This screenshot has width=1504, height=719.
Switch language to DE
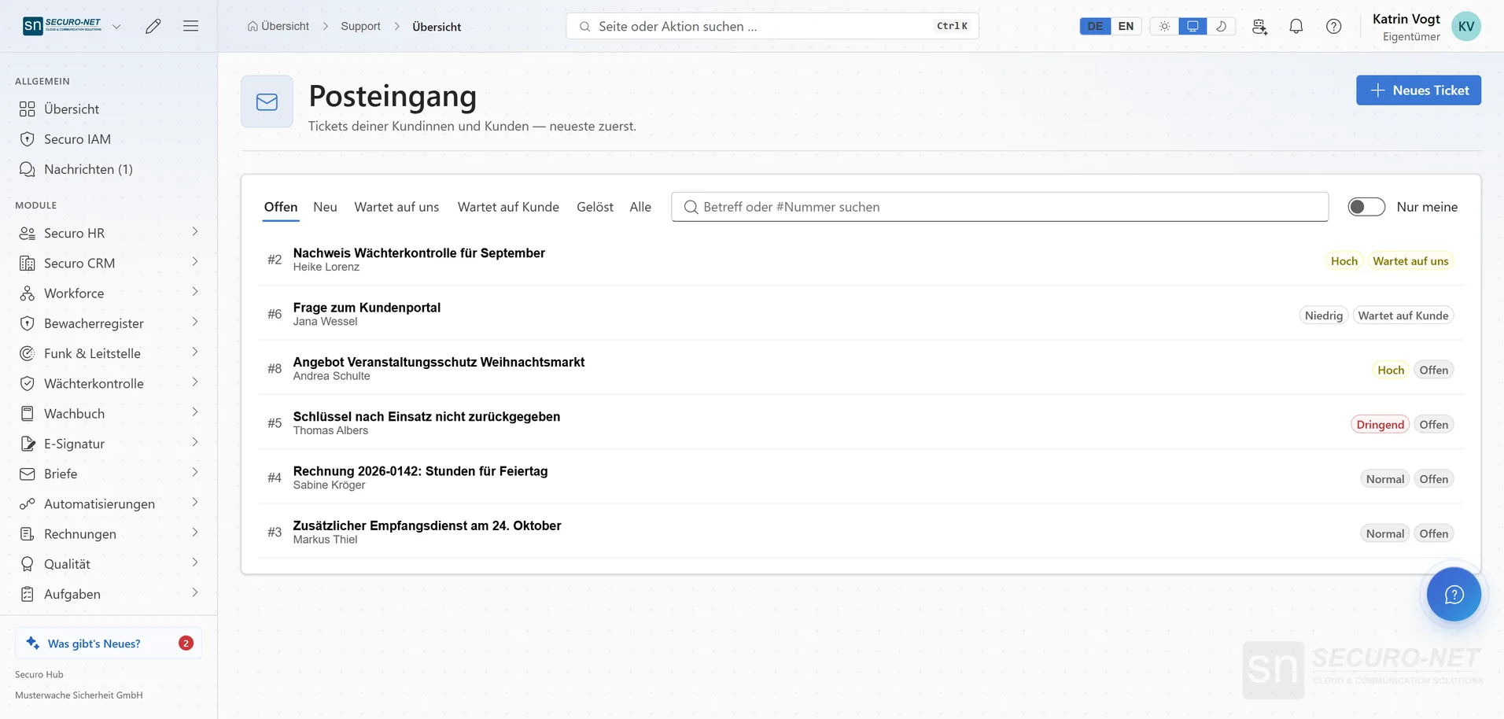click(x=1095, y=26)
